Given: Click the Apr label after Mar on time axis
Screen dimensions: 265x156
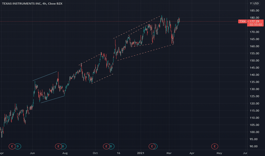Looking at the screenshot, I should (192, 153).
